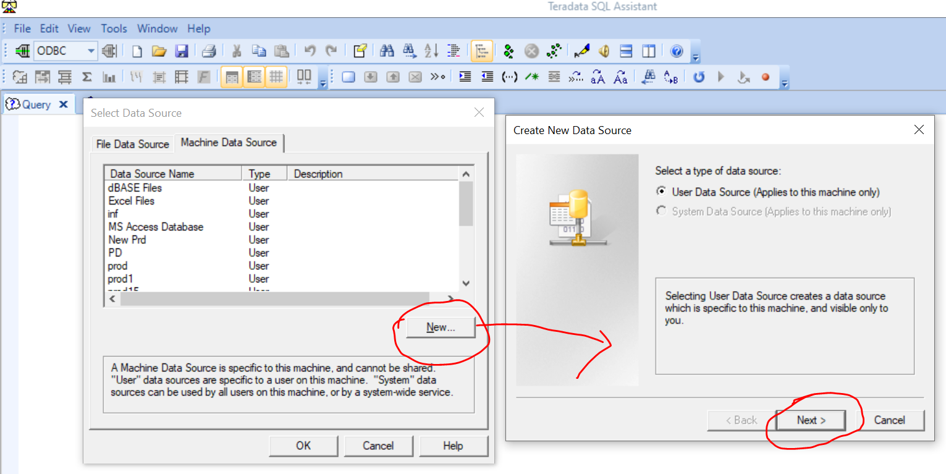Click the blue Help question mark icon

point(677,51)
